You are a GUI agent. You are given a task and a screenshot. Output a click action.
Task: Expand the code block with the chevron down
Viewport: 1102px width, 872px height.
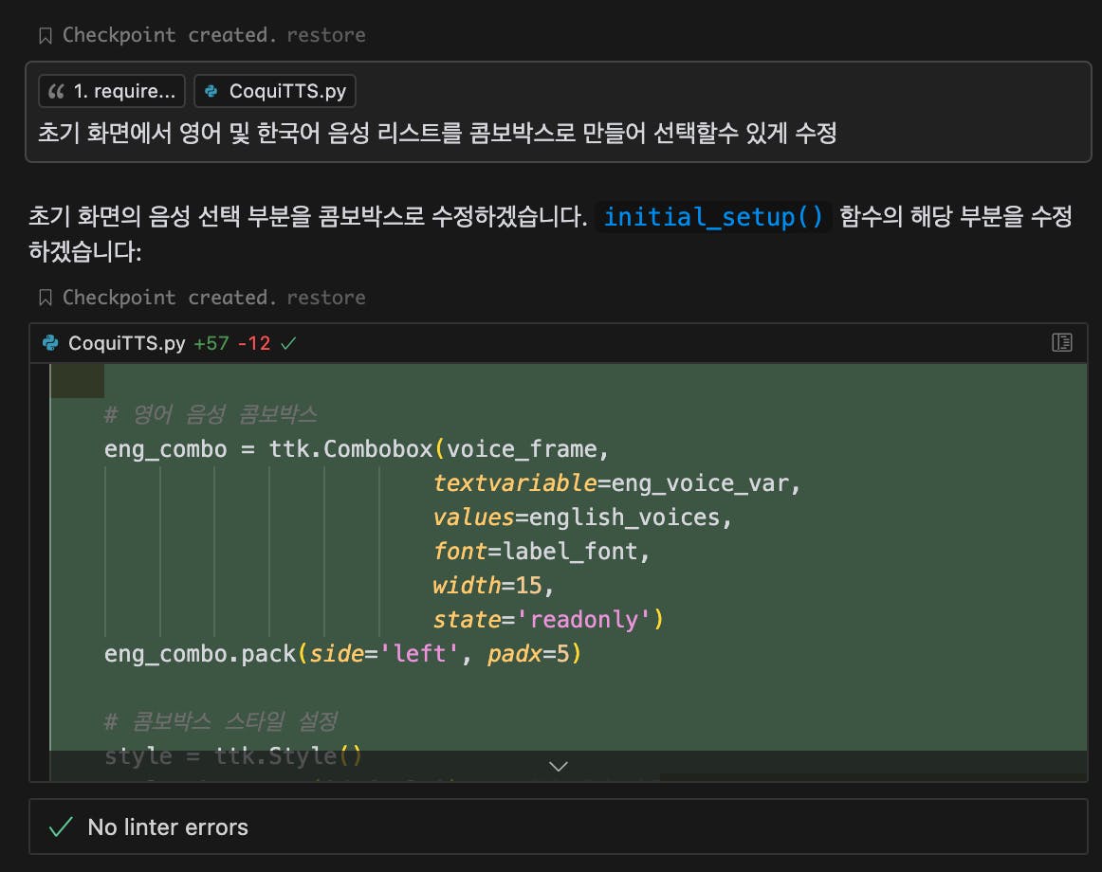tap(559, 766)
